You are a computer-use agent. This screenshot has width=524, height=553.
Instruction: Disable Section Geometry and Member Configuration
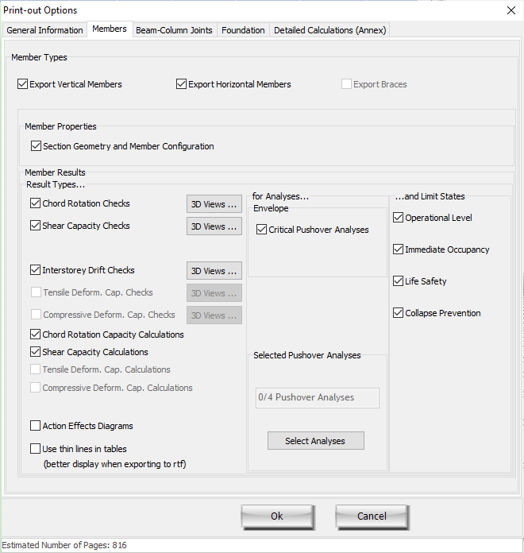37,146
